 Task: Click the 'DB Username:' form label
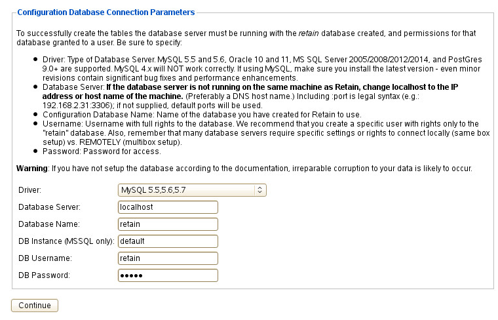(x=45, y=258)
